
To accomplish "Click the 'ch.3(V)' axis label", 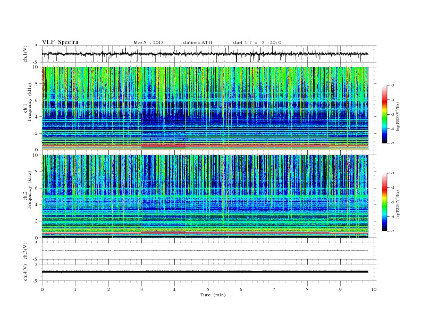I will coord(26,251).
